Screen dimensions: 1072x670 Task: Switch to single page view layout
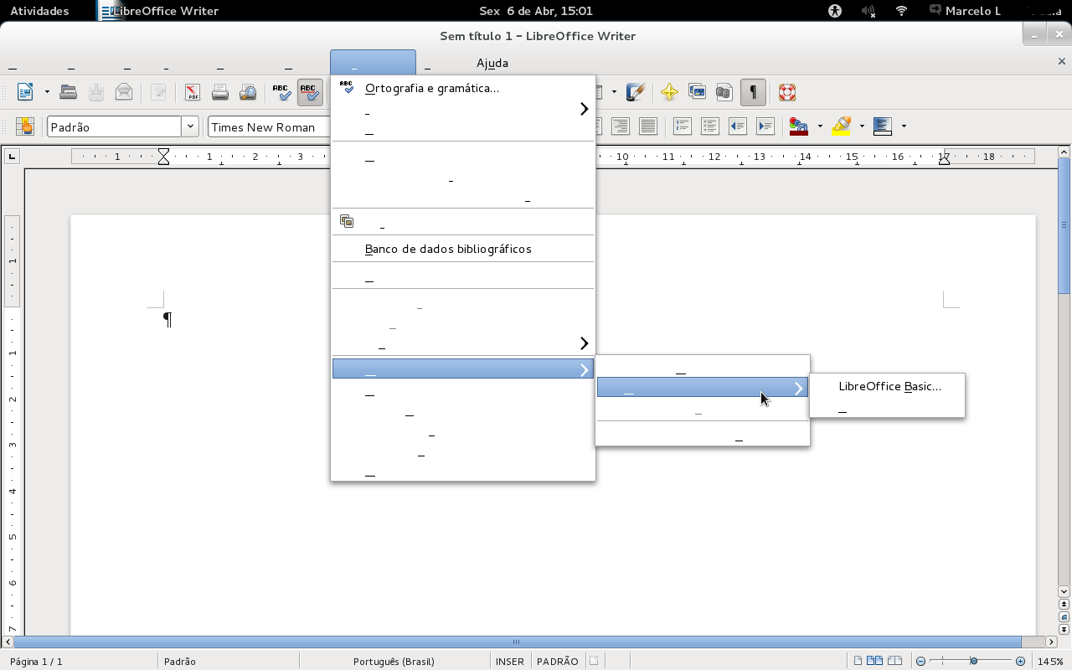coord(859,661)
